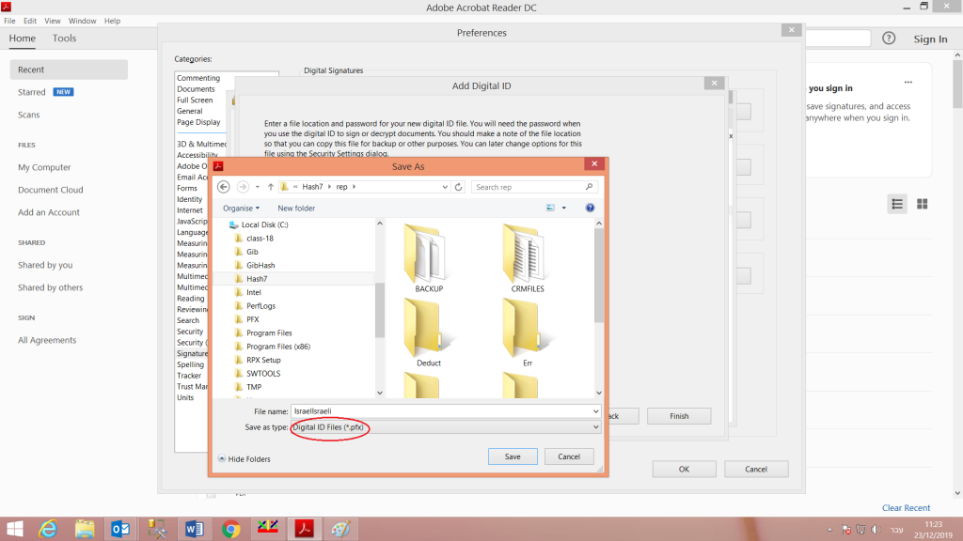963x541 pixels.
Task: Open the three-dots menu on sign-in card
Action: (x=908, y=83)
